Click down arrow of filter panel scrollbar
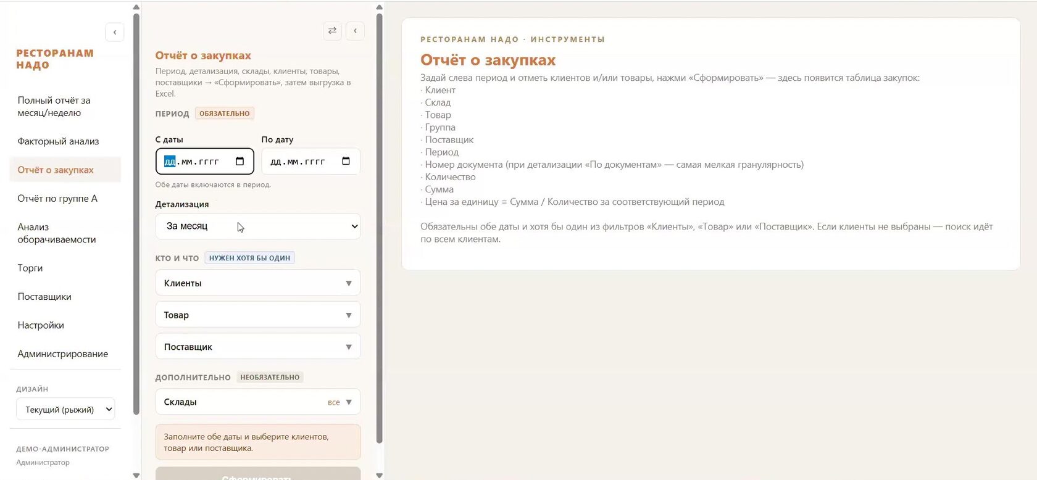The width and height of the screenshot is (1037, 480). point(379,475)
